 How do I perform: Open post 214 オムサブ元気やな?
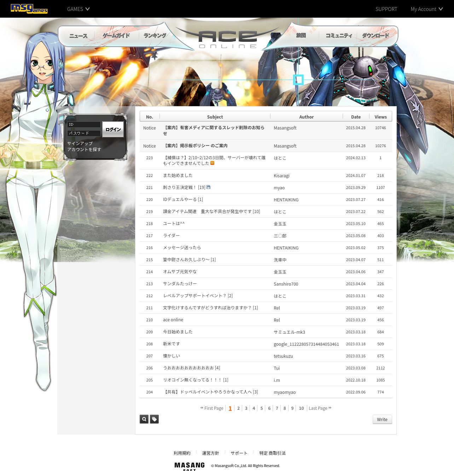pos(180,272)
